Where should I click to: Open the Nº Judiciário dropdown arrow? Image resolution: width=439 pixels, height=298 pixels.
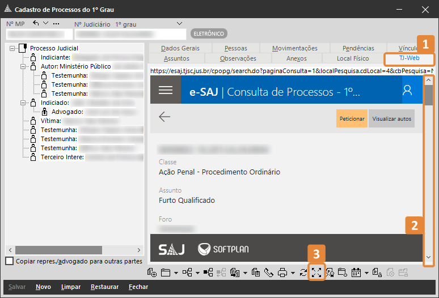[x=180, y=23]
